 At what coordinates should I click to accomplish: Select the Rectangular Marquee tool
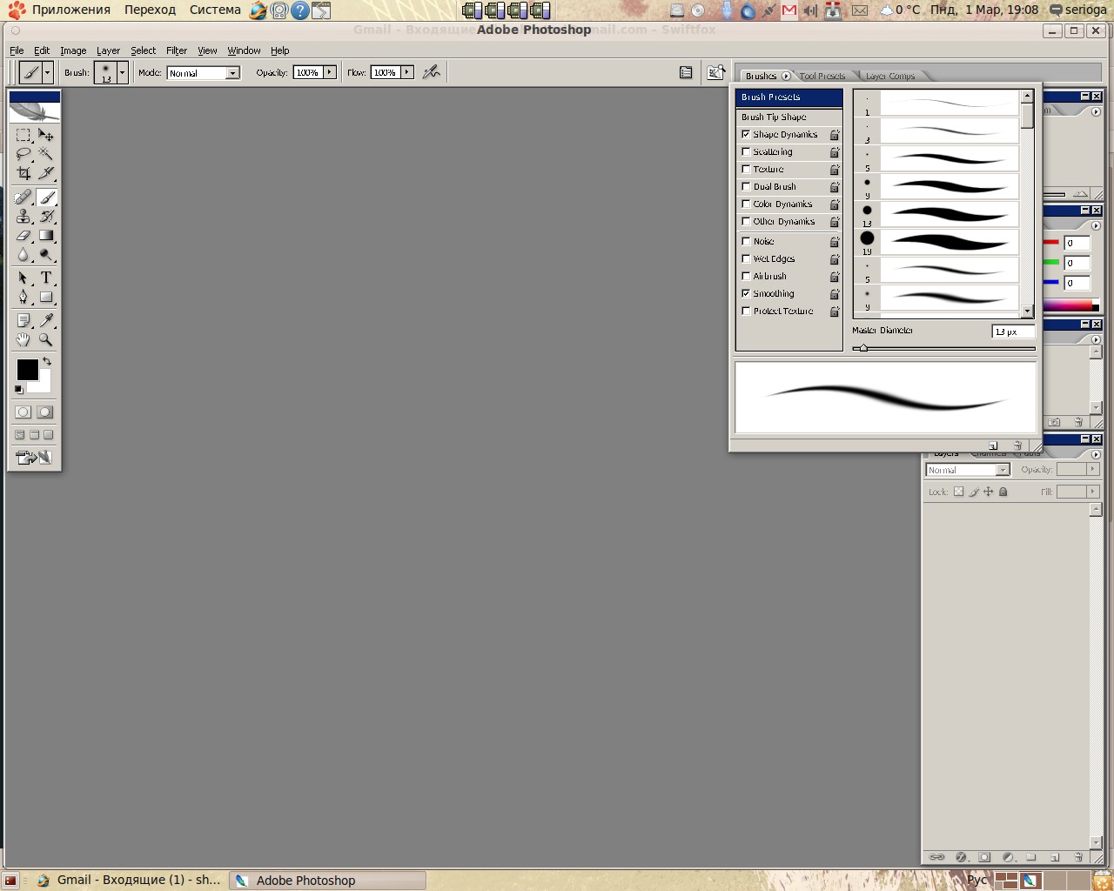point(23,135)
